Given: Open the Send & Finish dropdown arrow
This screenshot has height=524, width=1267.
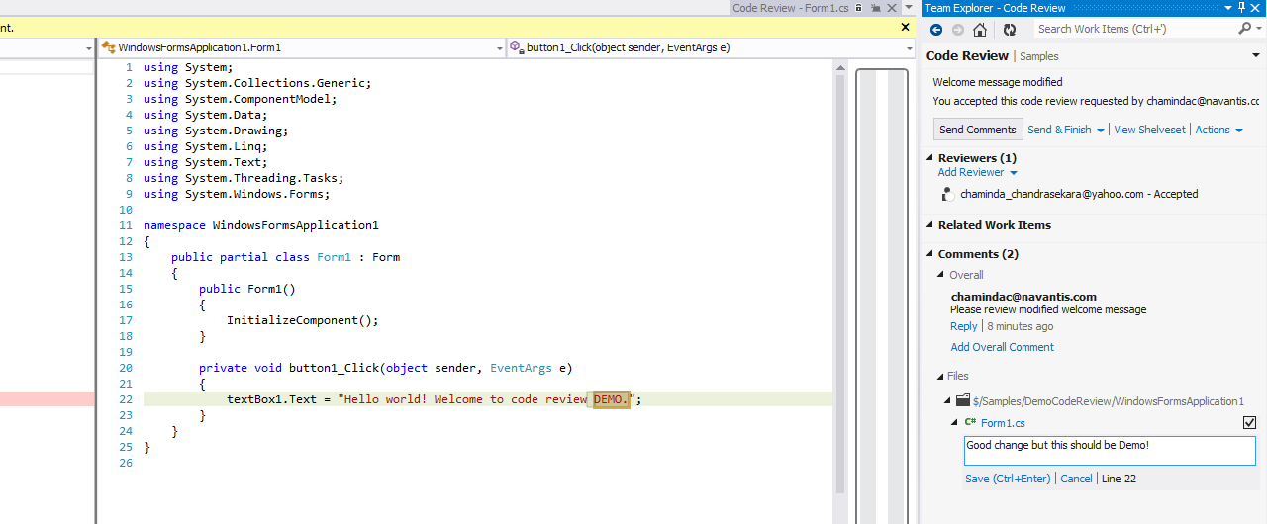Looking at the screenshot, I should [x=1100, y=131].
